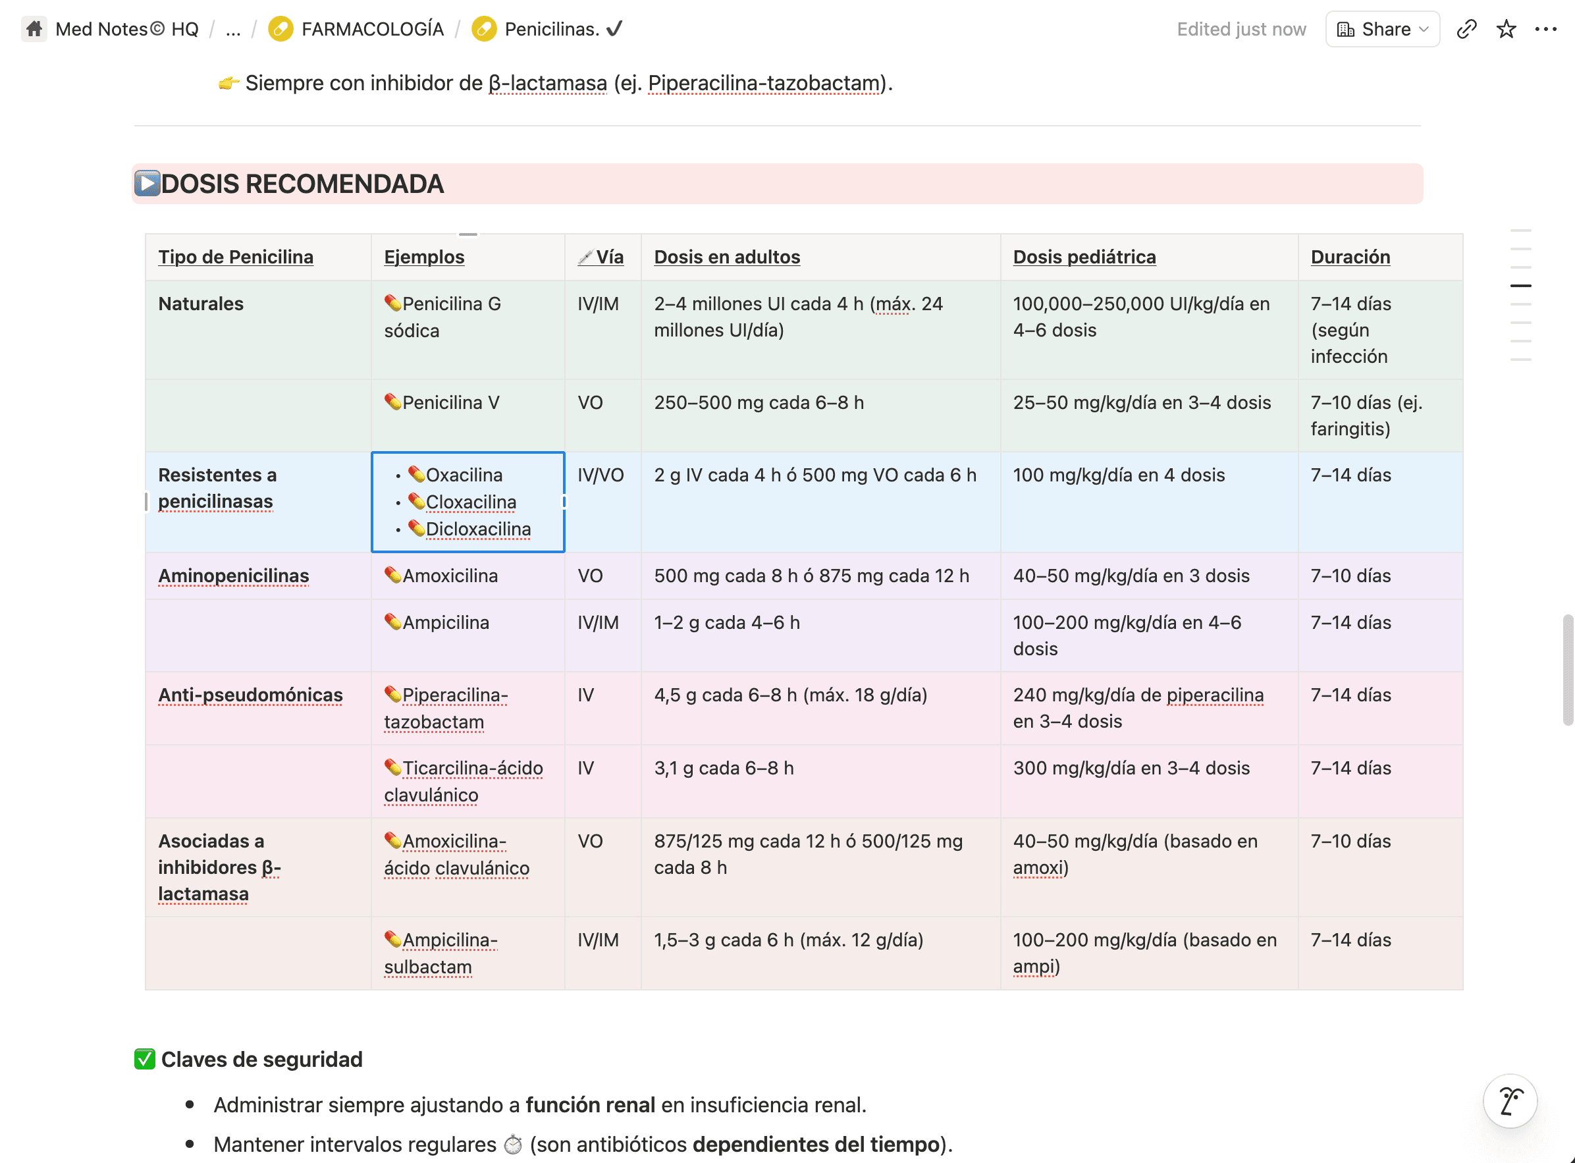The image size is (1575, 1163).
Task: Click Ticarcilina-ácido clavulánico cell
Action: point(468,782)
